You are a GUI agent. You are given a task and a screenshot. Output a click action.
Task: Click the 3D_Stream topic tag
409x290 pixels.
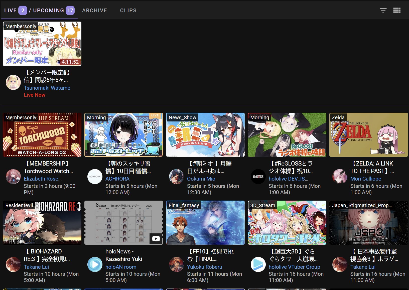pos(262,205)
